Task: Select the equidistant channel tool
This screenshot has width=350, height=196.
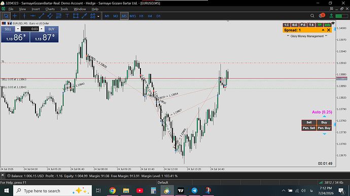Action: tap(50, 16)
